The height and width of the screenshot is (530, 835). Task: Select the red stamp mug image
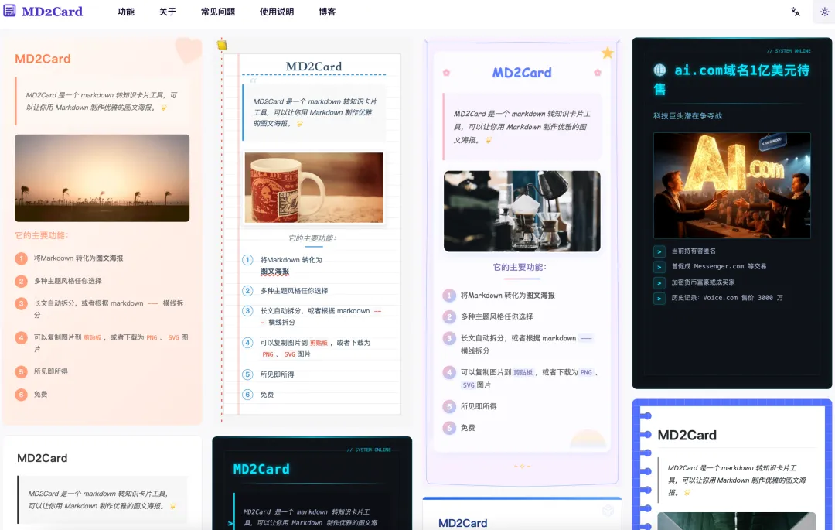click(314, 187)
